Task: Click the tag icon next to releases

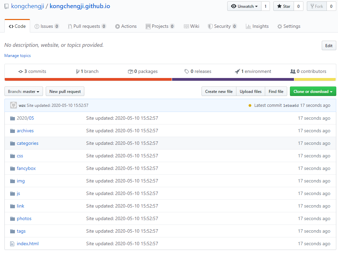Action: (x=187, y=72)
